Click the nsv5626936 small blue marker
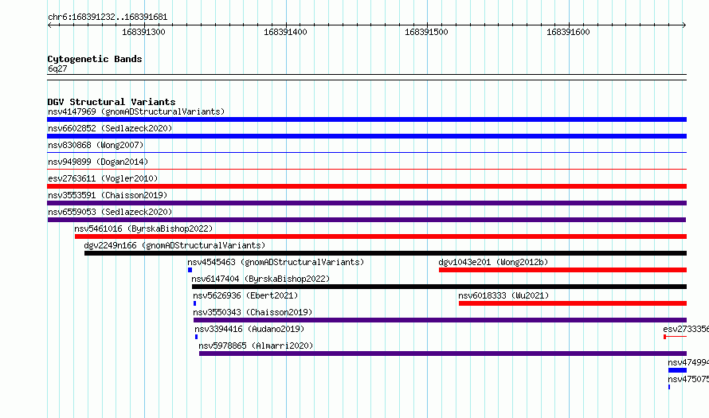 click(x=195, y=303)
